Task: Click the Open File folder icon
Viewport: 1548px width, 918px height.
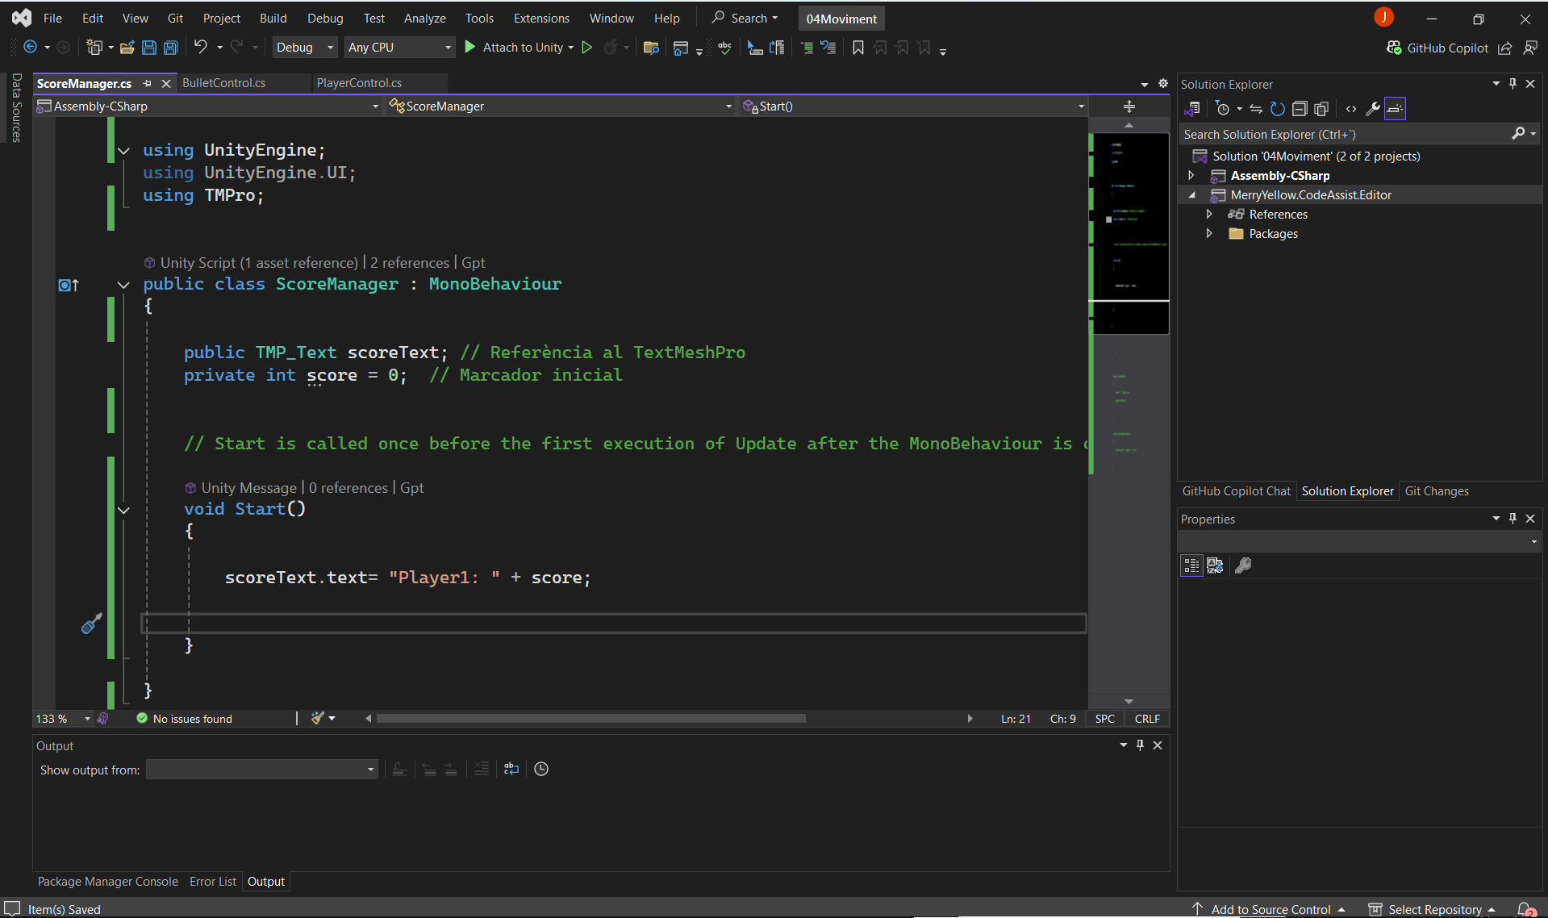Action: [x=127, y=48]
